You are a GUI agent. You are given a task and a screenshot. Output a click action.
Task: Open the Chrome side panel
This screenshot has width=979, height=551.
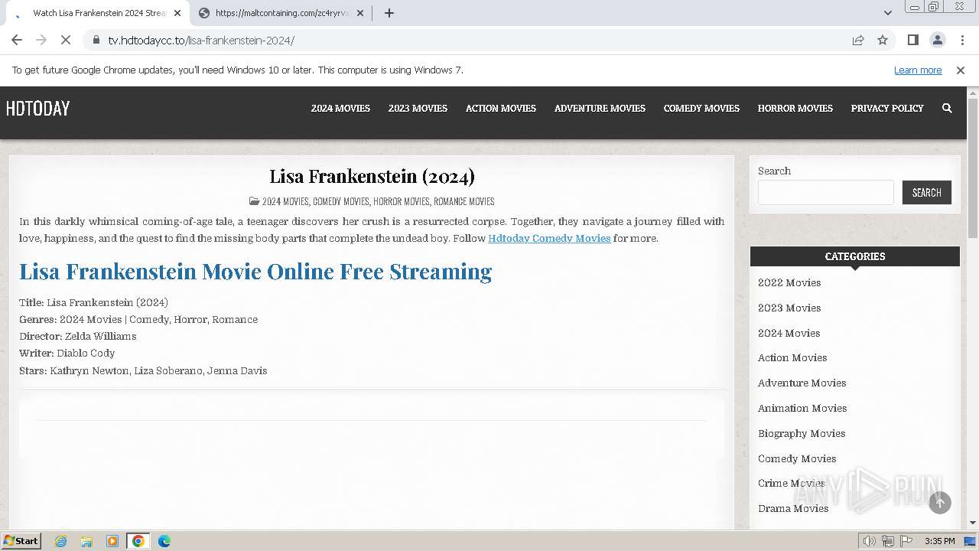tap(912, 40)
